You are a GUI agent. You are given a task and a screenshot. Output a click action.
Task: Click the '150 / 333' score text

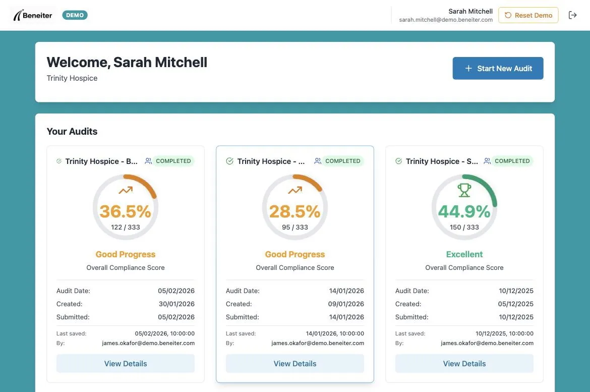tap(464, 227)
